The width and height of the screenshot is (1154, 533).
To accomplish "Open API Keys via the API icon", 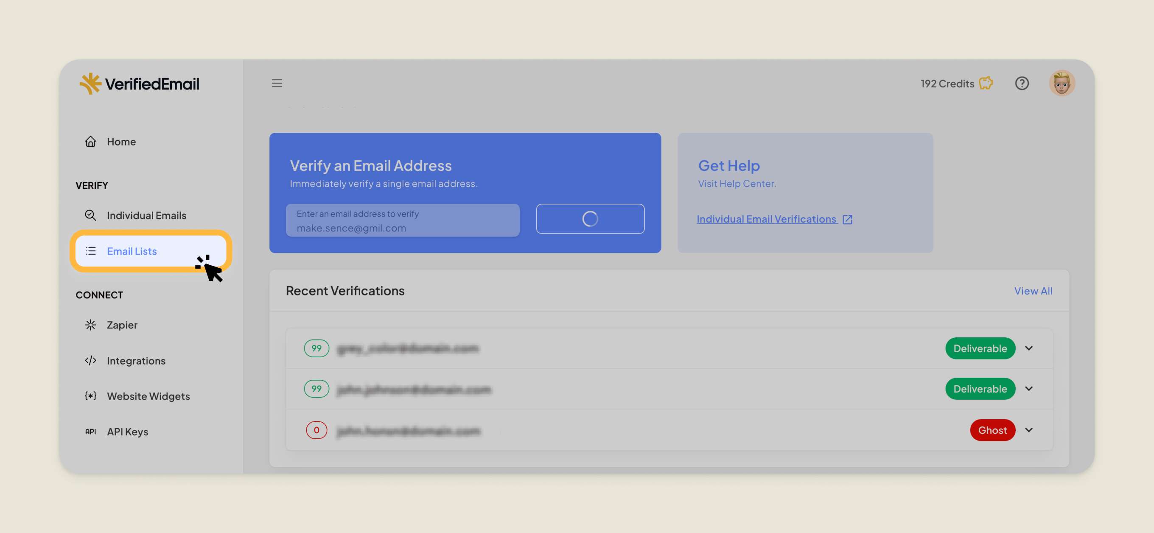I will (x=90, y=431).
